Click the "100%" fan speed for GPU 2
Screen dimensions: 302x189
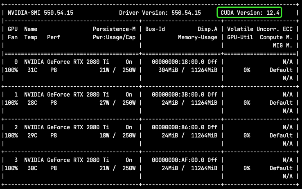pos(11,135)
